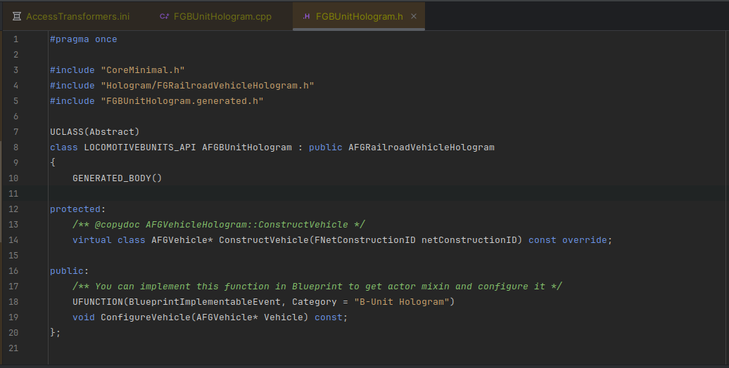
Task: Click base class AFGRailroadVehicleHologram
Action: 421,147
